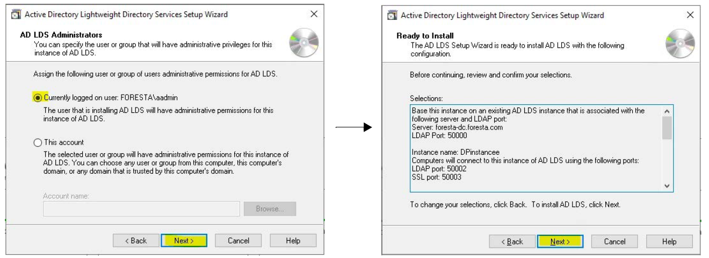
Task: Open Help in AD LDS Administrators dialog
Action: tap(293, 241)
